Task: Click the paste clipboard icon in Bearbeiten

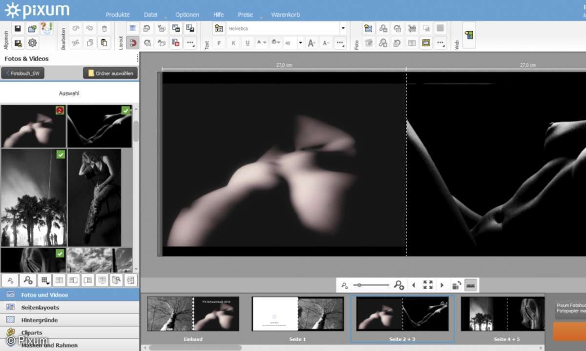Action: click(x=104, y=43)
